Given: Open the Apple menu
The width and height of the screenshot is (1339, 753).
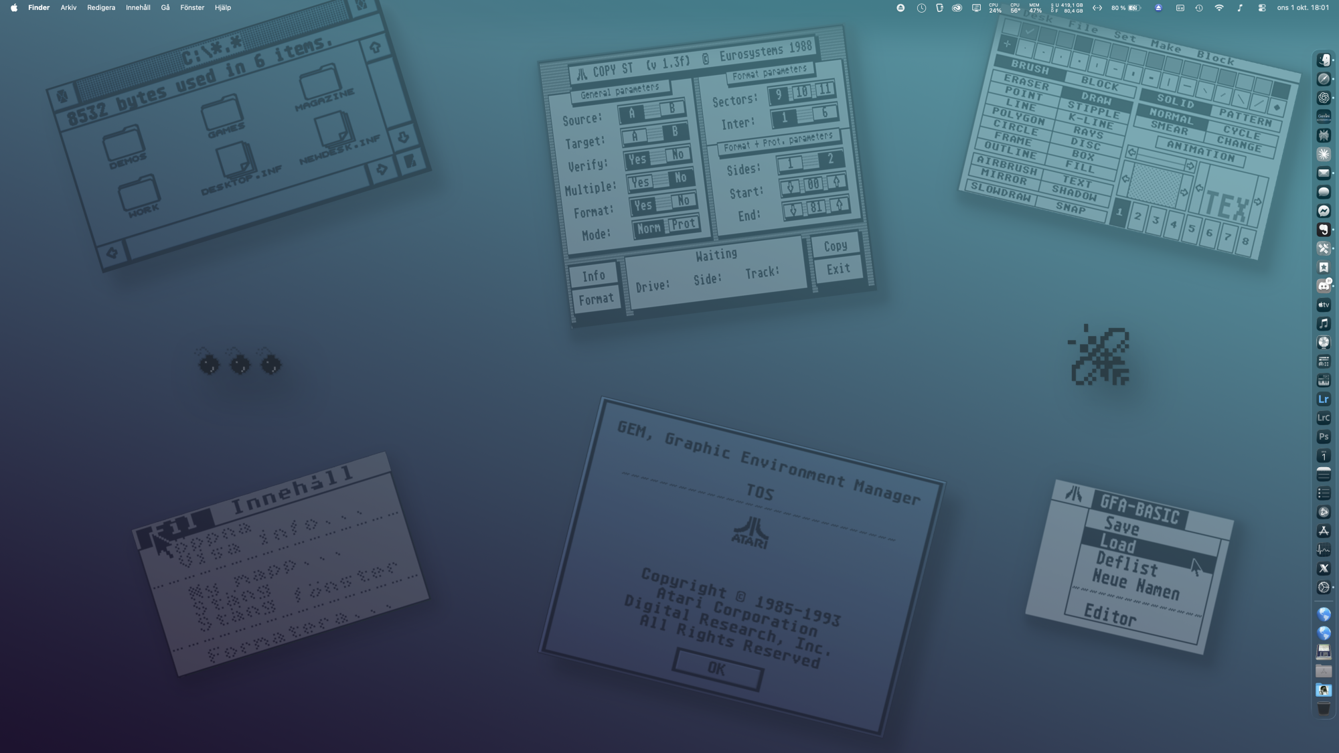Looking at the screenshot, I should [x=14, y=8].
